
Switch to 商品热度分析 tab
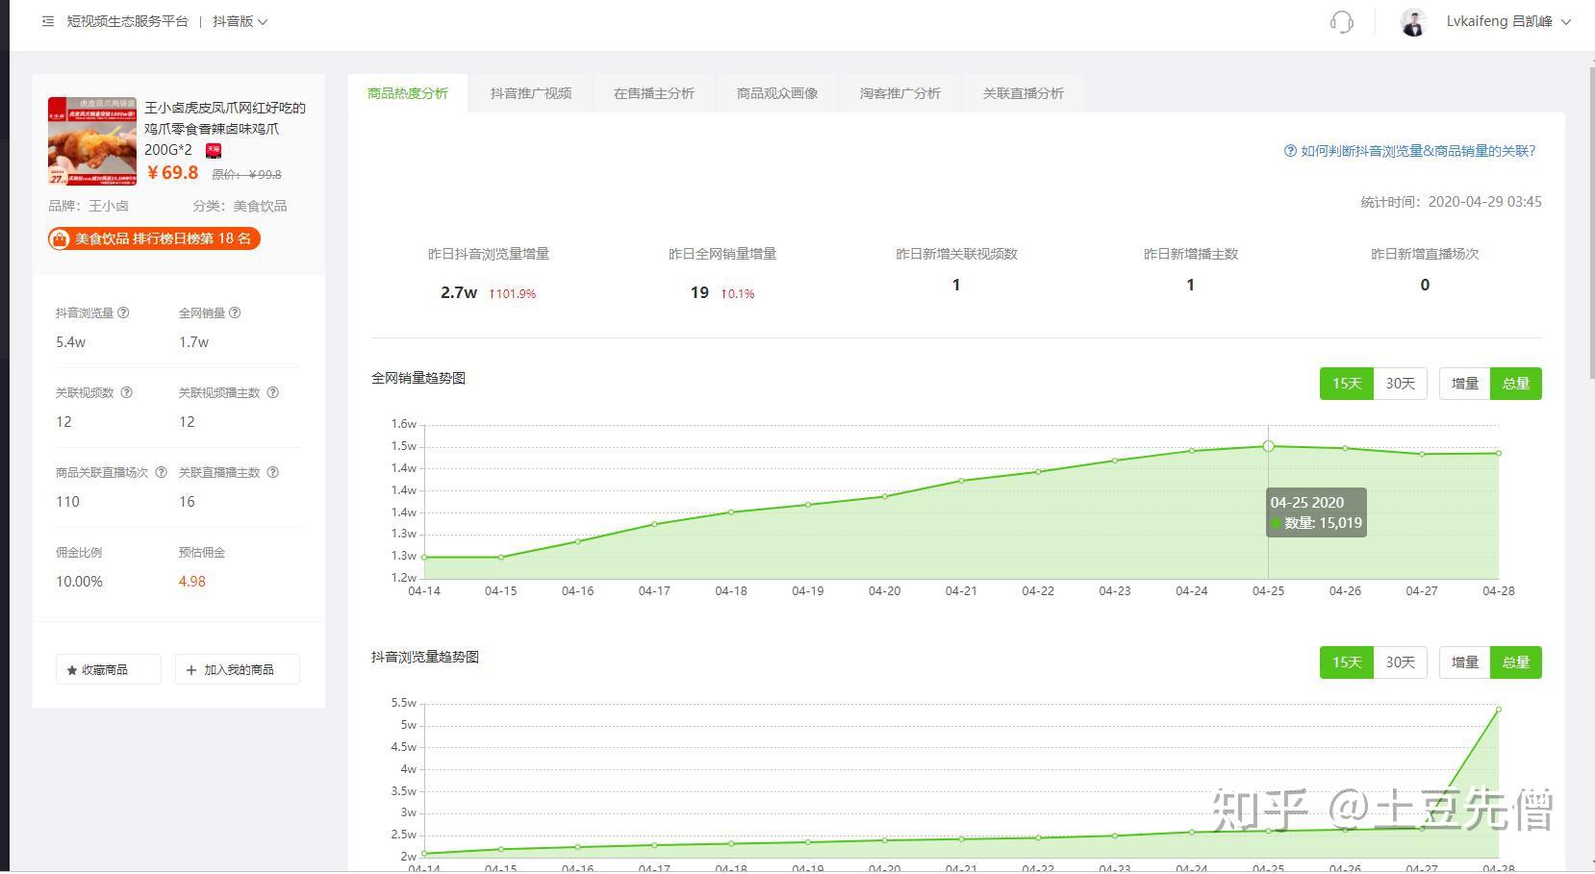pos(408,93)
